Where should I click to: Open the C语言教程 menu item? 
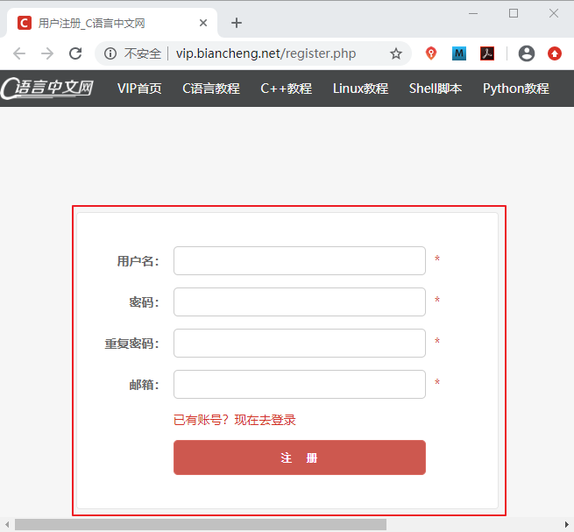coord(211,89)
